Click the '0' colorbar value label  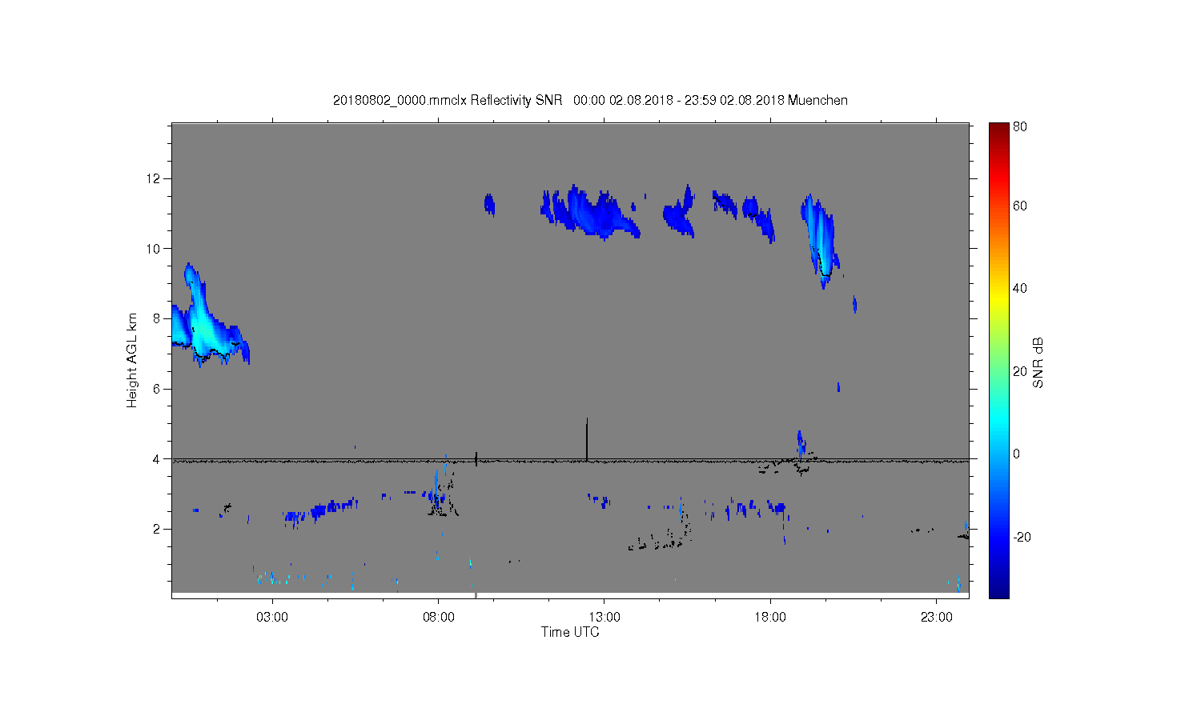(x=1017, y=454)
